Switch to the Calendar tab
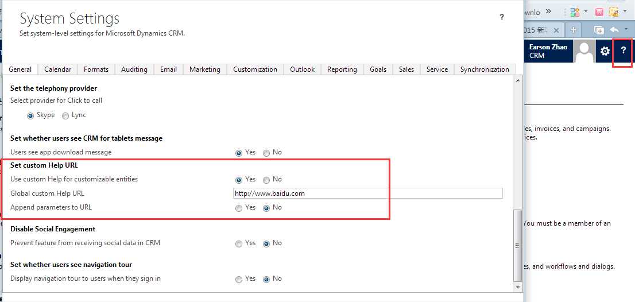Screen dimensions: 635x302 [x=57, y=69]
